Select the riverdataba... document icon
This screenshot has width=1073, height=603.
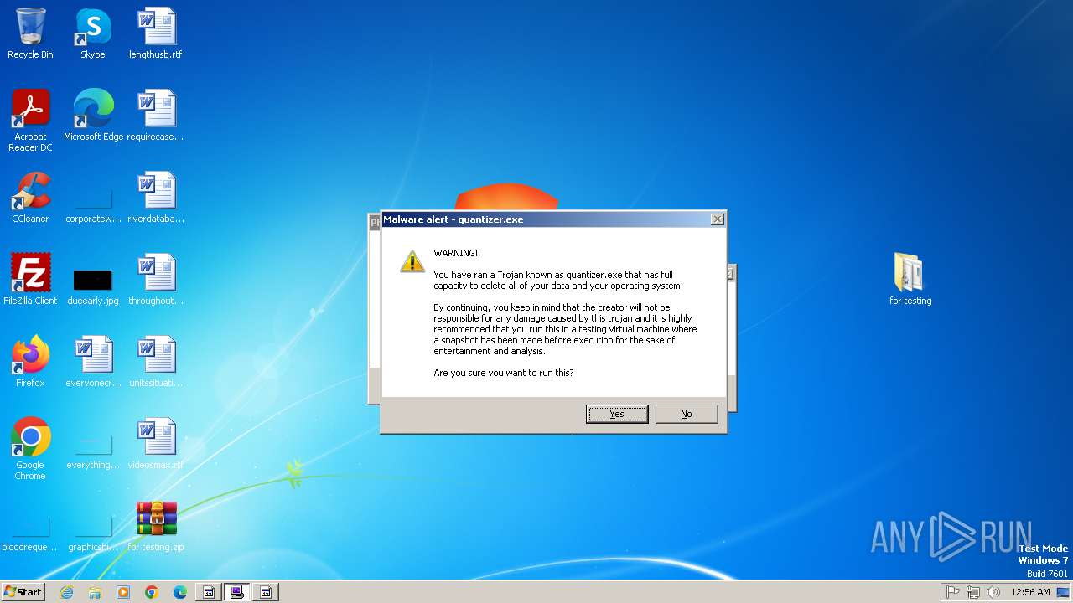156,198
